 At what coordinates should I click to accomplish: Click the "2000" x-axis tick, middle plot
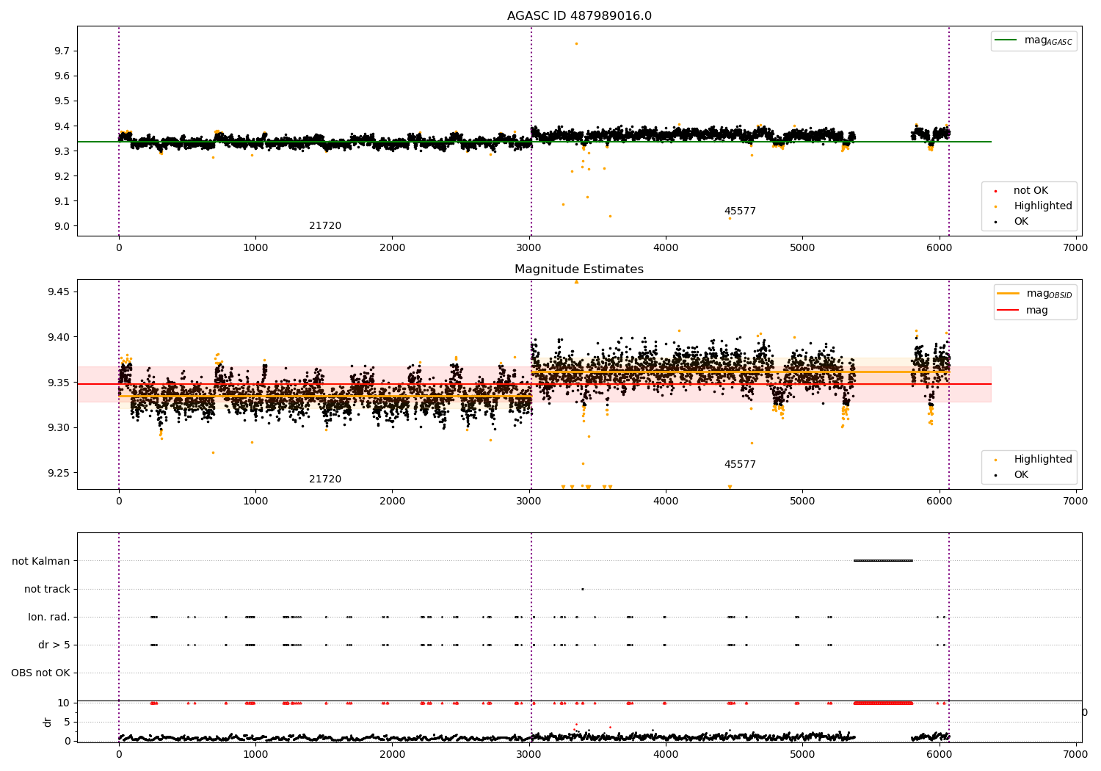click(x=392, y=502)
